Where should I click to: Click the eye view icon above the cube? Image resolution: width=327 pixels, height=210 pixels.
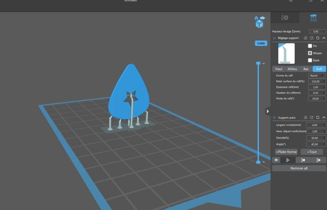262,18
